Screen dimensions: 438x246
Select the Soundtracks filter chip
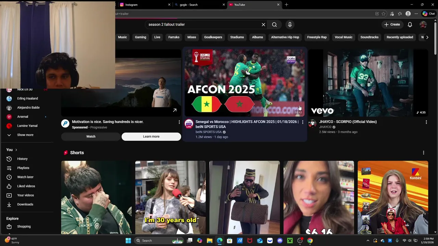coord(369,37)
